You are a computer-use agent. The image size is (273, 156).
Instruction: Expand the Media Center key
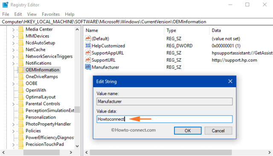click(13, 29)
